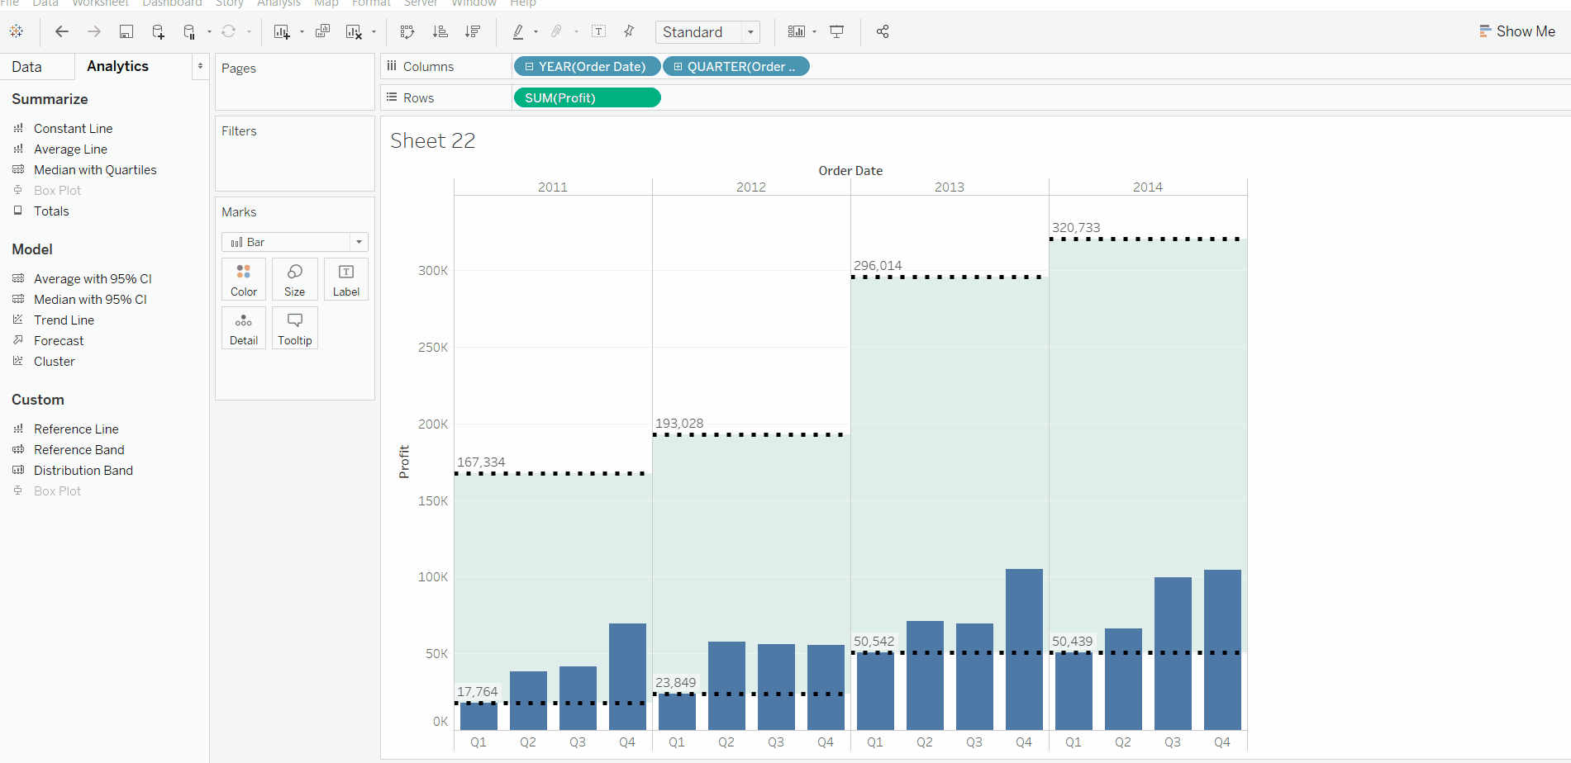The image size is (1571, 763).
Task: Select Constant Line in Summarize
Action: (x=74, y=129)
